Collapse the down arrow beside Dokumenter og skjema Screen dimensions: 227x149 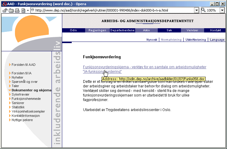pyautogui.click(x=10, y=90)
